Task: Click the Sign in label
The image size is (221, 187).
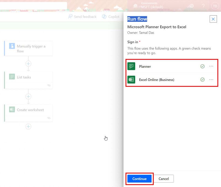Action: 133,42
